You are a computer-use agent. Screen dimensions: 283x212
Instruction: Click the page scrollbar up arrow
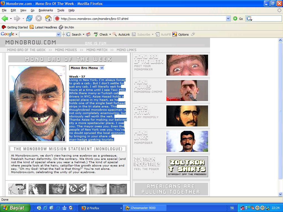(x=280, y=40)
